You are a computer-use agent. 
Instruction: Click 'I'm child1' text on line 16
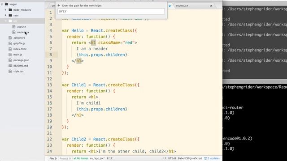[88, 103]
